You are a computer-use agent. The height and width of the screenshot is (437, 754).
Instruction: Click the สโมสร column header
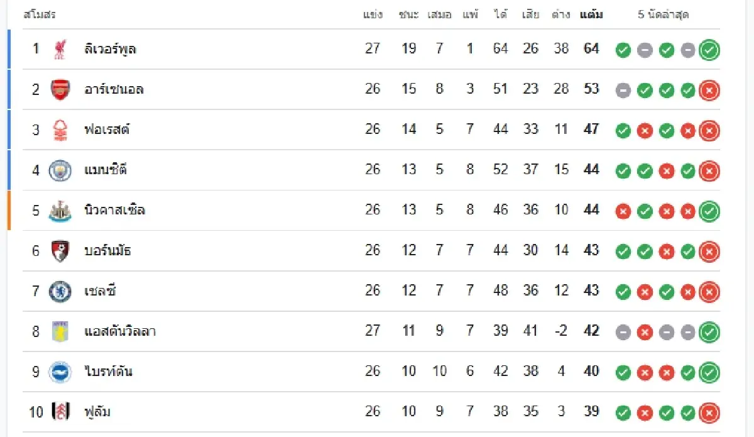(x=39, y=14)
